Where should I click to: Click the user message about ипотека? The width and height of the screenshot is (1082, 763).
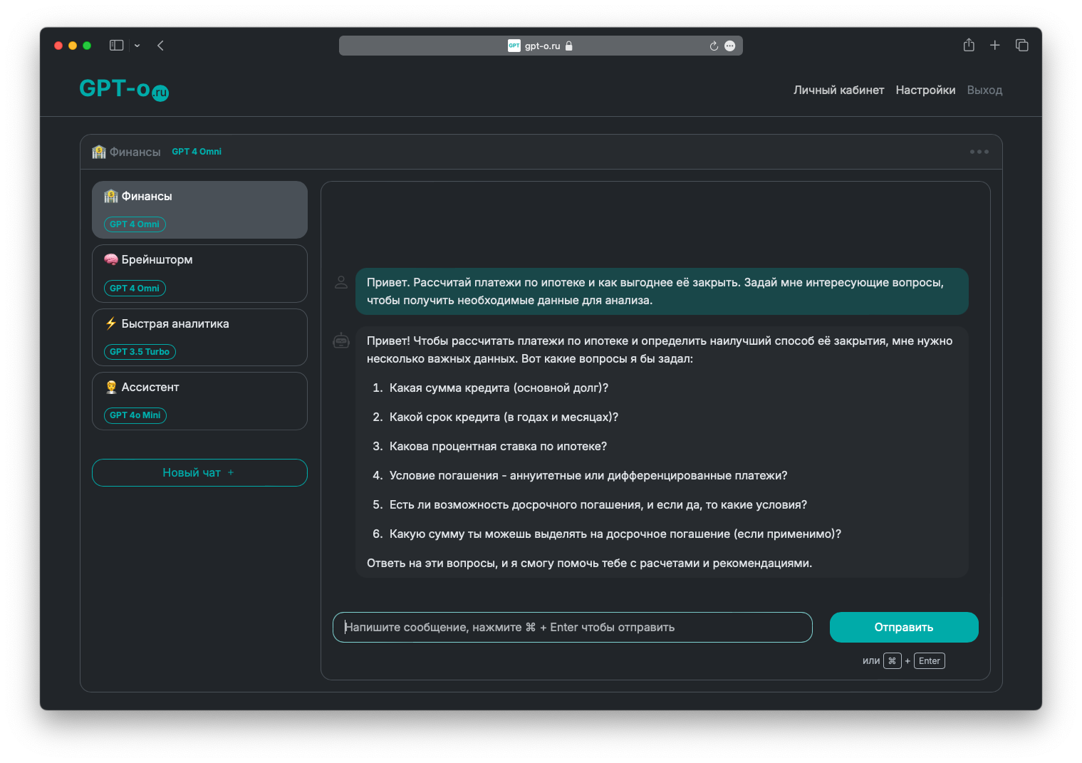662,291
